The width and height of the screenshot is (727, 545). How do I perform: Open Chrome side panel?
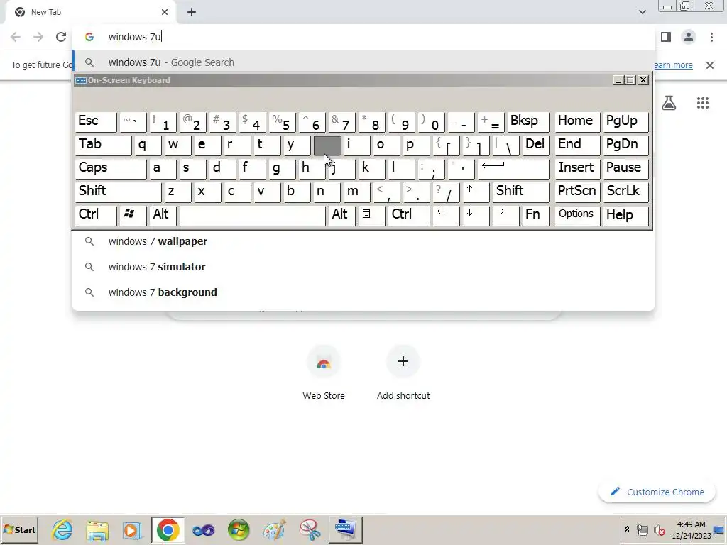(666, 37)
